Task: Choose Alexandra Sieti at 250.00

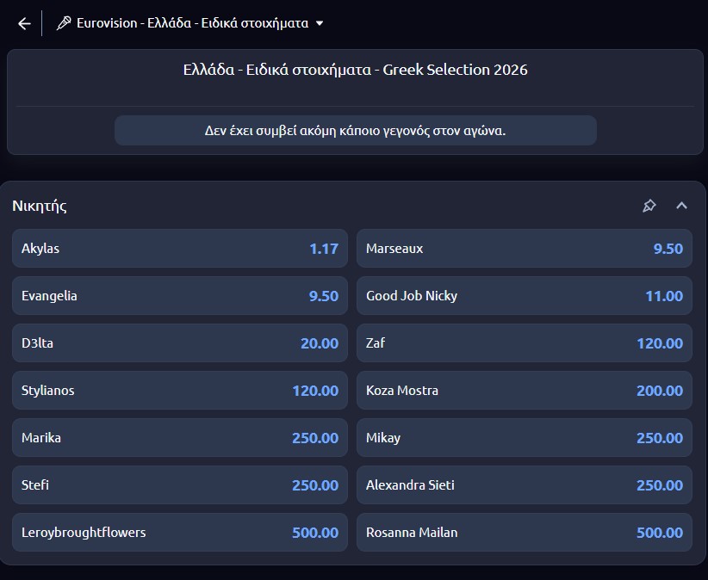Action: click(524, 485)
